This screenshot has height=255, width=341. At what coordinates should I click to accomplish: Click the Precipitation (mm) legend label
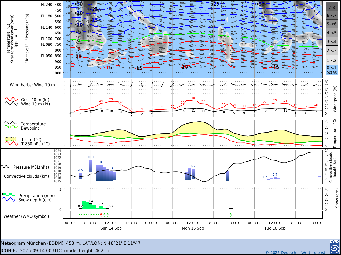tap(36, 196)
